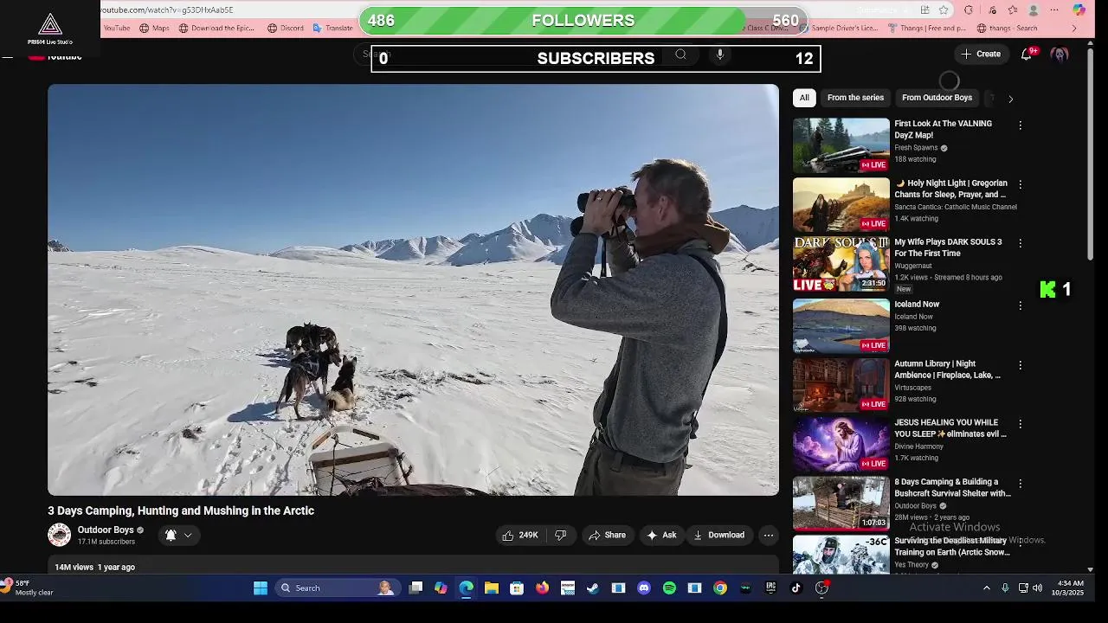This screenshot has width=1108, height=623.
Task: Click the browser address bar URL
Action: coord(166,10)
